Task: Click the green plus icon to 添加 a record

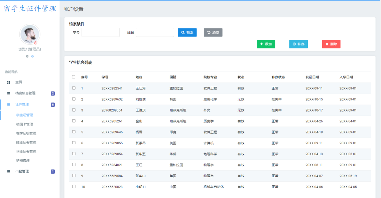Action: [261, 44]
